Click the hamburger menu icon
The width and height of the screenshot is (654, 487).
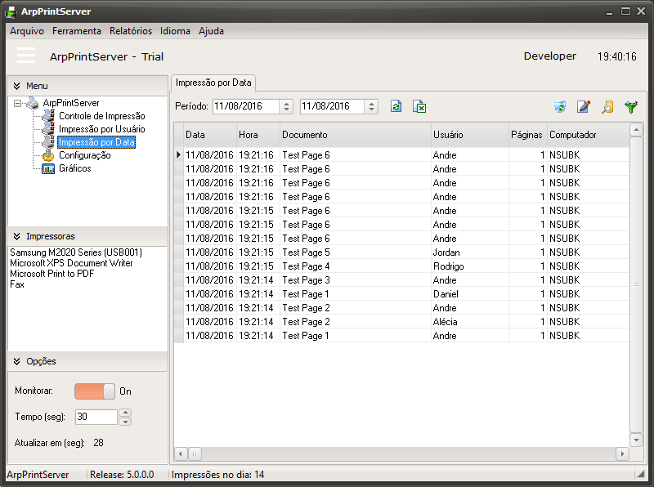click(x=26, y=56)
